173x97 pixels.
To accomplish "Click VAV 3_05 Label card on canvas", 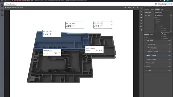I will point(75,25).
